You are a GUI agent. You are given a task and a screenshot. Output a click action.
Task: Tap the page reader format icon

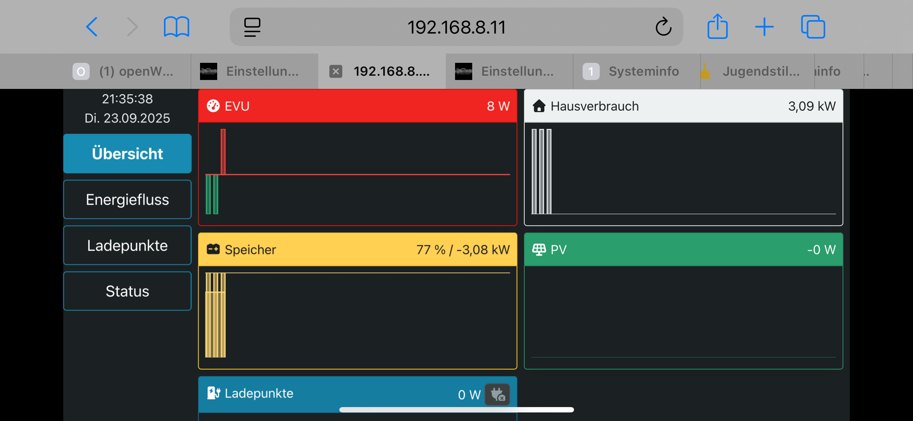(x=252, y=27)
